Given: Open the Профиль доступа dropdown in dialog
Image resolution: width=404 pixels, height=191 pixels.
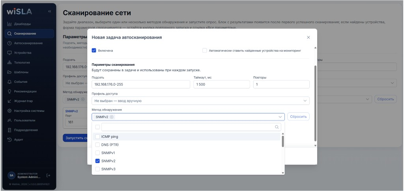Looking at the screenshot, I should (200, 101).
